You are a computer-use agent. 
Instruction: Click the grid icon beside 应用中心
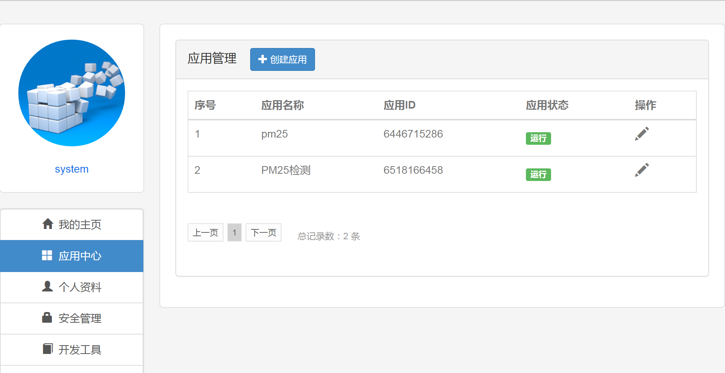click(x=47, y=256)
